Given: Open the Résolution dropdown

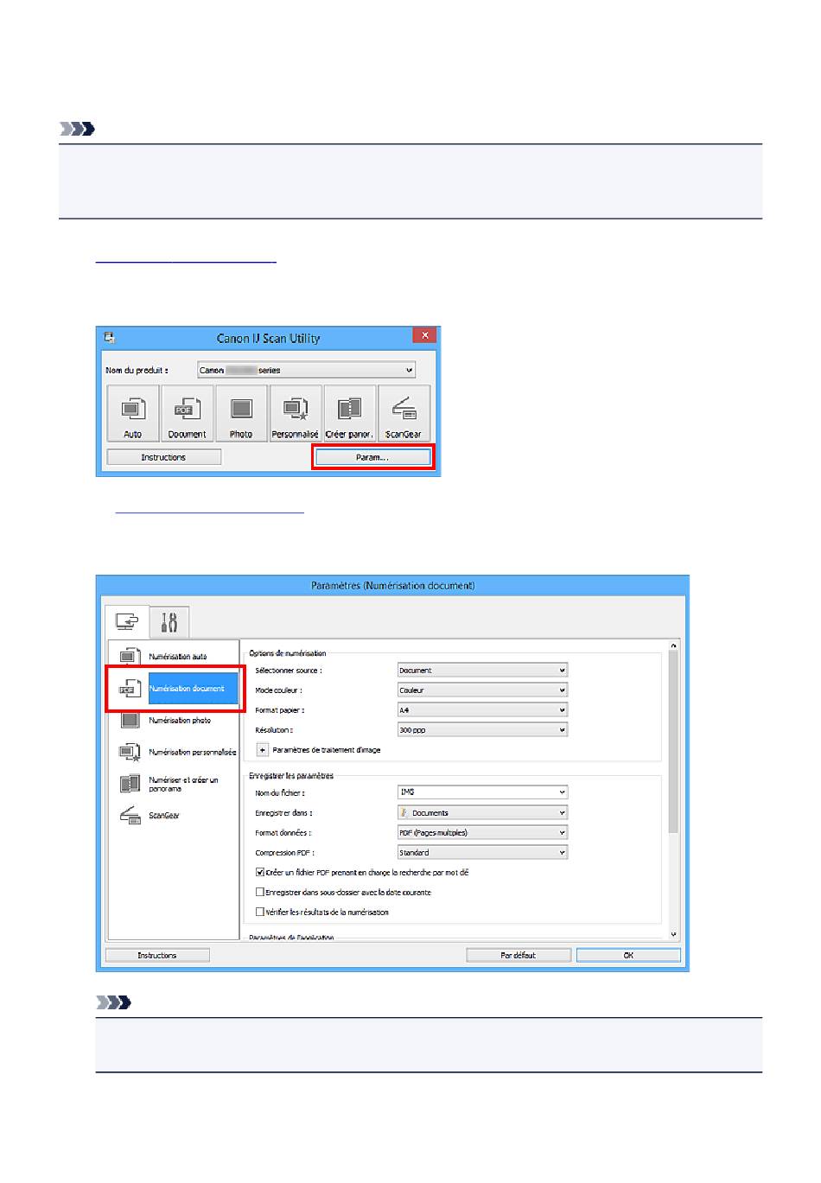Looking at the screenshot, I should 482,730.
